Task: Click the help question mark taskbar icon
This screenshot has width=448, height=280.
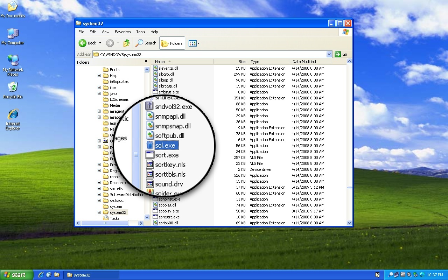Action: pos(378,275)
